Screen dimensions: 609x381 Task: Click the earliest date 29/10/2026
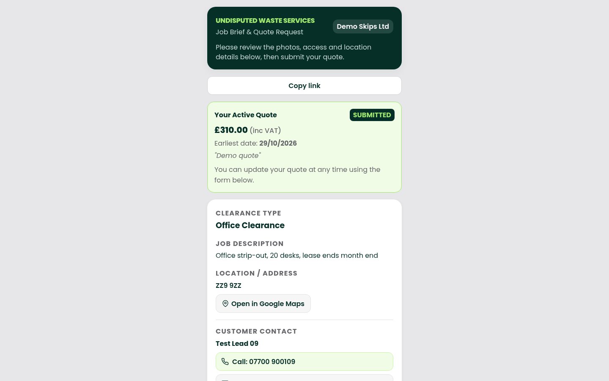pos(278,143)
